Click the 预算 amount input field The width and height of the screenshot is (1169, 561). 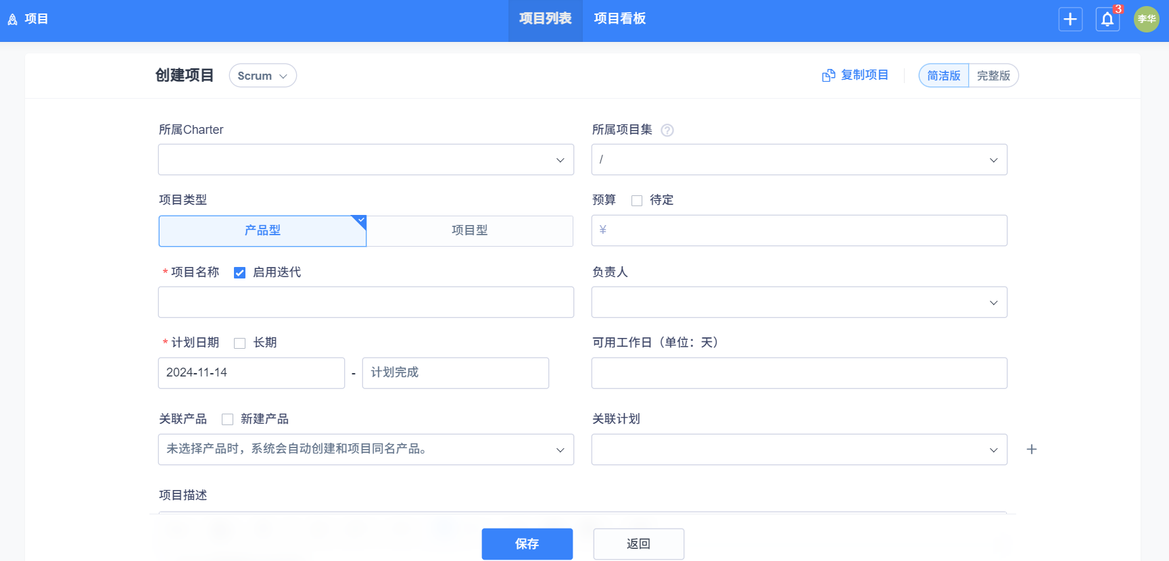click(799, 230)
